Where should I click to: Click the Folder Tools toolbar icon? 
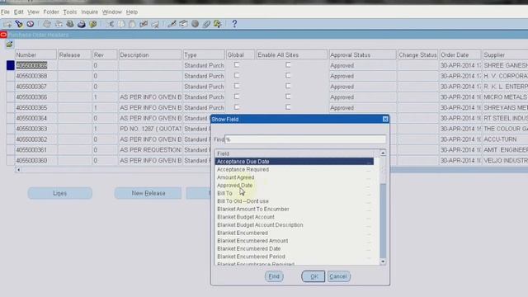(x=218, y=24)
